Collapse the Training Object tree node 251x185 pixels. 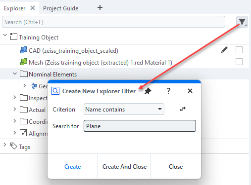tap(5, 35)
